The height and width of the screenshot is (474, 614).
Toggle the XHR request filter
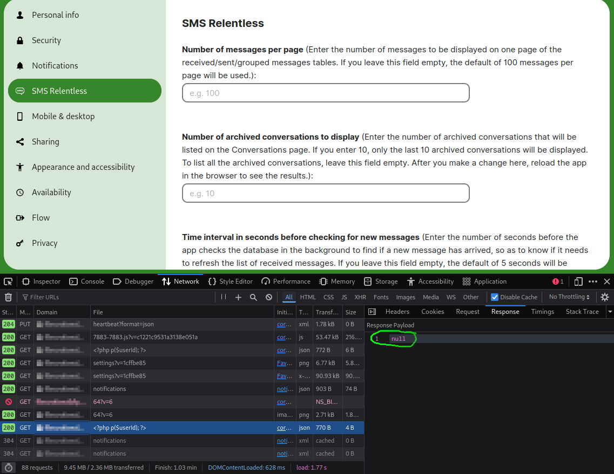coord(360,297)
